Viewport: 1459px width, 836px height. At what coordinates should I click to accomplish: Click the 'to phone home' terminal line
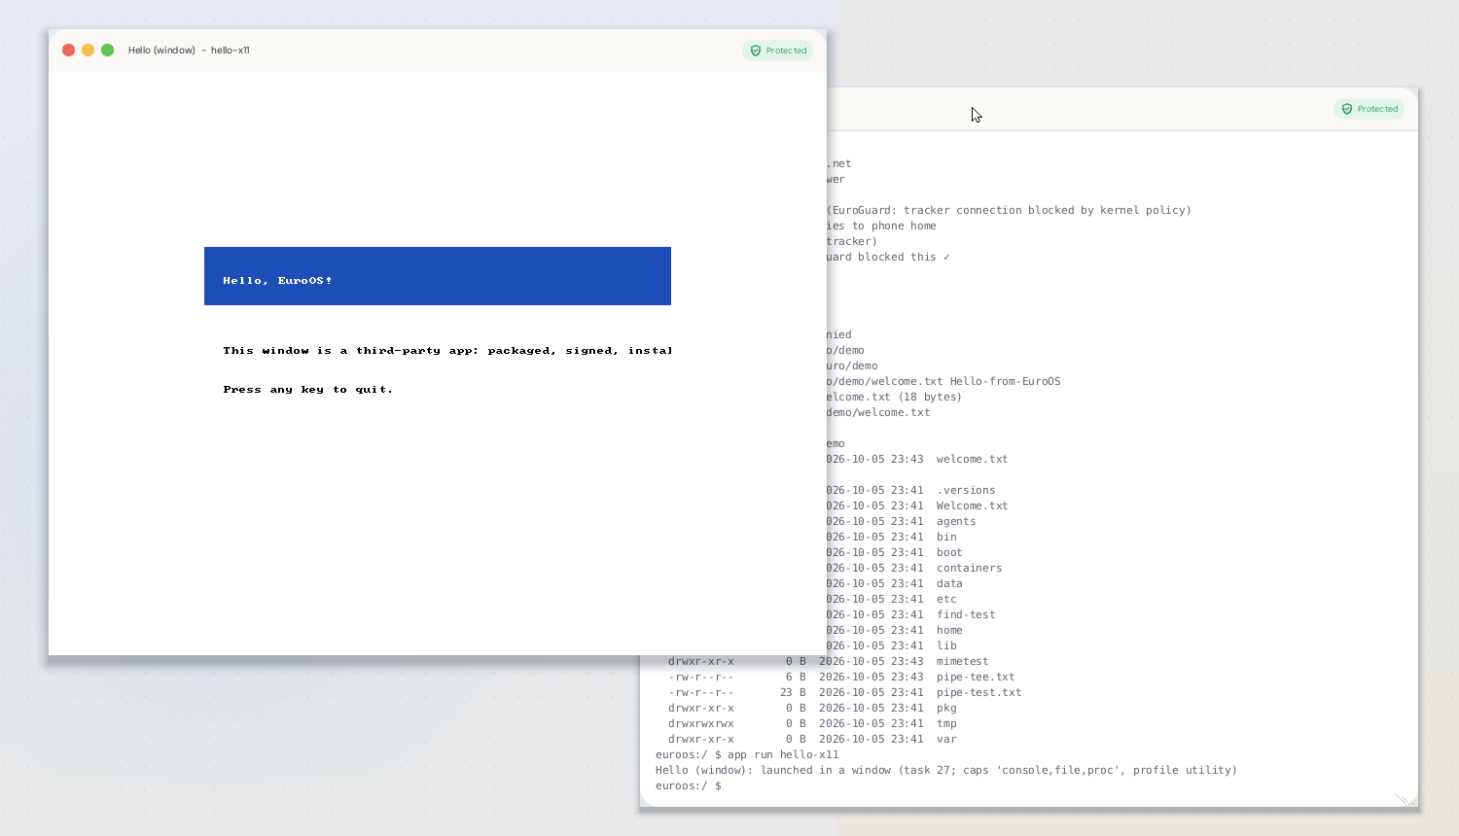tap(881, 226)
